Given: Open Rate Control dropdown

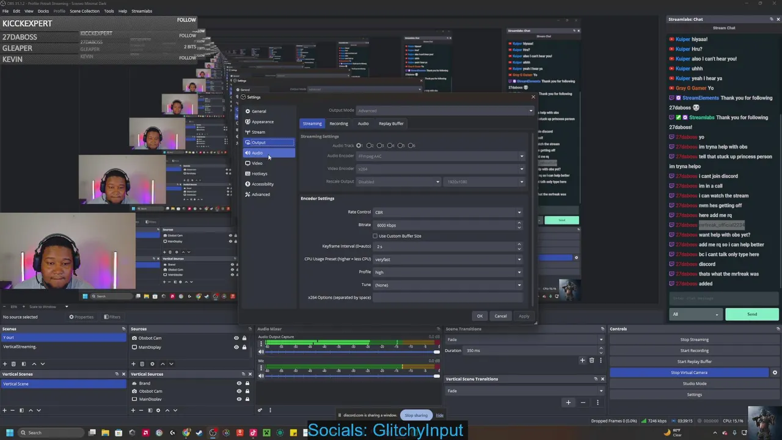Looking at the screenshot, I should pyautogui.click(x=448, y=212).
